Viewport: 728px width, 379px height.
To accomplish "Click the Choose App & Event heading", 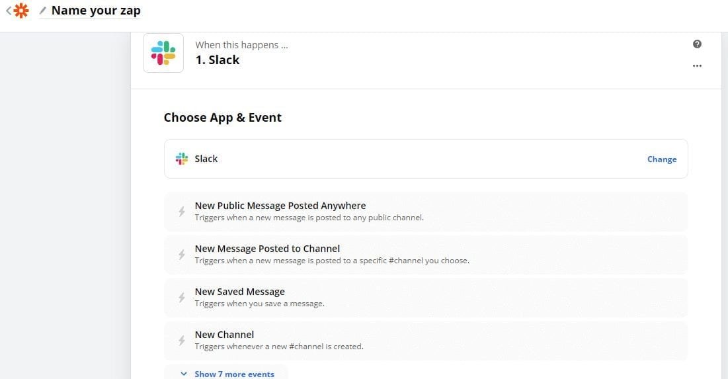I will coord(223,118).
